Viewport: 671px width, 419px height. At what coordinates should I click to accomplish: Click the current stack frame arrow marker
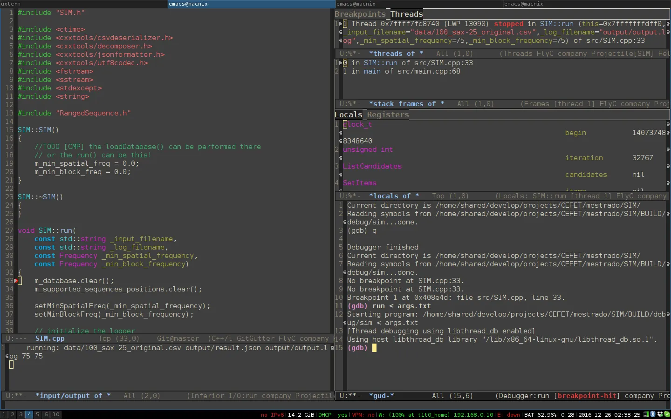click(x=341, y=63)
